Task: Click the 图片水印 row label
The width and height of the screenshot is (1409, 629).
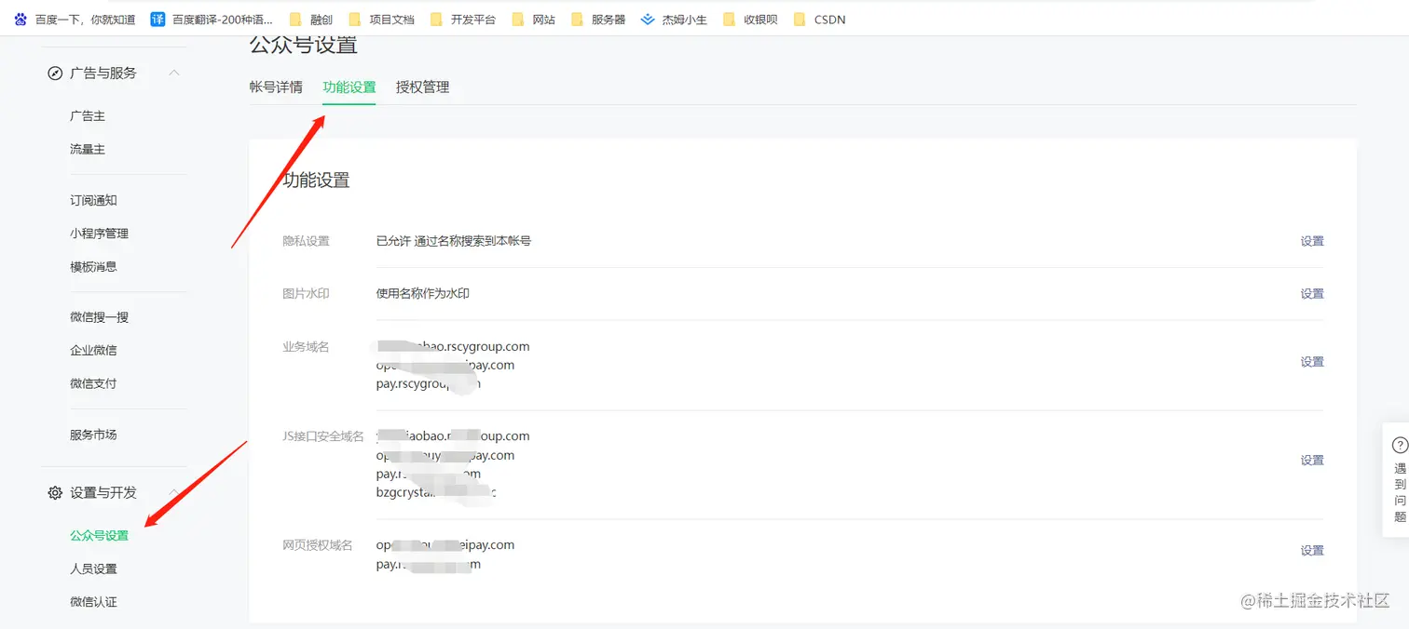Action: (x=306, y=293)
